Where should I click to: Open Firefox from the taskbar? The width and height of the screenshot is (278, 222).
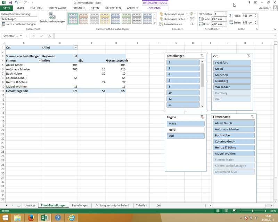(x=31, y=217)
